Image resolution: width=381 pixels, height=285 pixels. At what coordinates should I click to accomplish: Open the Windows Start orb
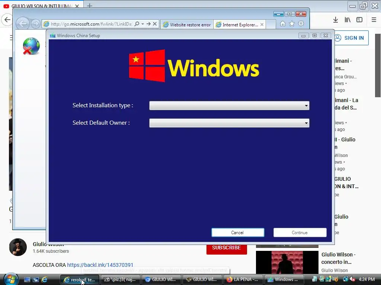coord(11,279)
